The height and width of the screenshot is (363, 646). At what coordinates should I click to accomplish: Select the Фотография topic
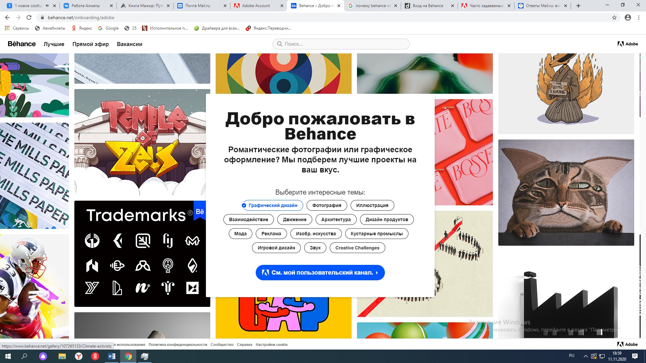(x=327, y=205)
